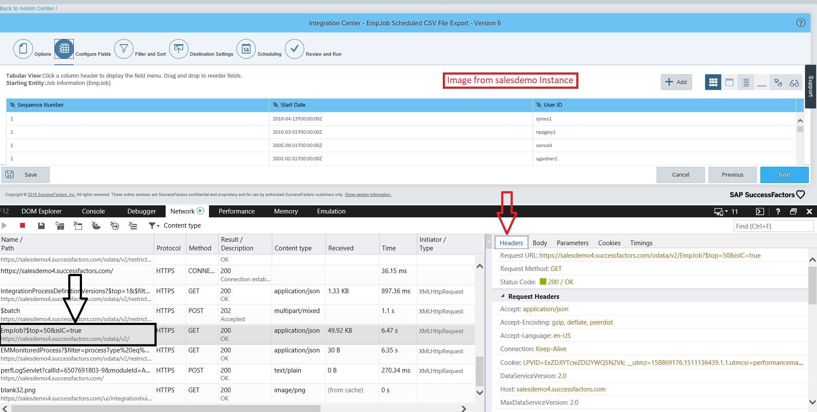Screen dimensions: 817x412
Task: Toggle clear entries on navigate icon
Action: click(x=115, y=226)
